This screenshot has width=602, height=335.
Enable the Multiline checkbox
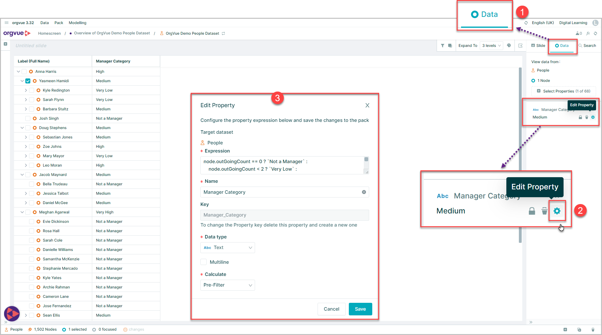click(203, 262)
